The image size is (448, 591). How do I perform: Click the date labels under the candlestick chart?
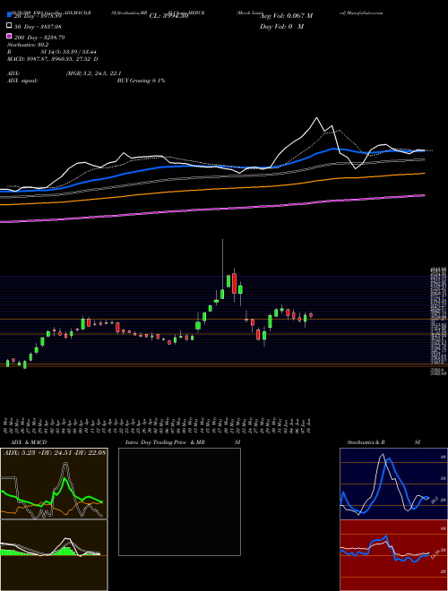click(159, 424)
